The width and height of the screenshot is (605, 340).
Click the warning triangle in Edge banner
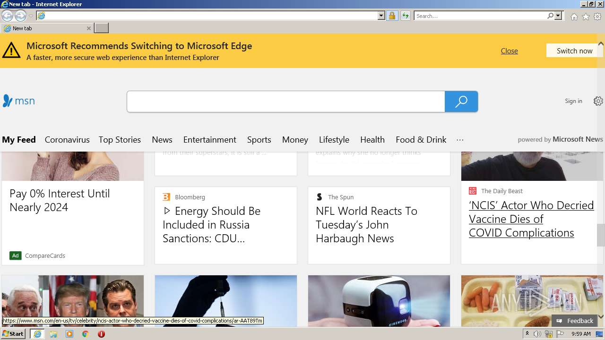click(11, 51)
